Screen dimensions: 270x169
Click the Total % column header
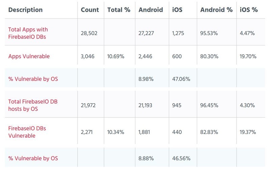click(119, 10)
